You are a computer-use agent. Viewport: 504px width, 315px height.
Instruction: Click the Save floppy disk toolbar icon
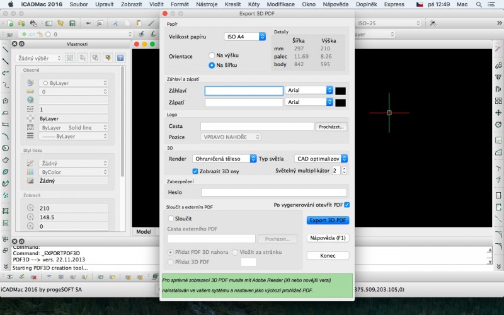click(x=72, y=23)
